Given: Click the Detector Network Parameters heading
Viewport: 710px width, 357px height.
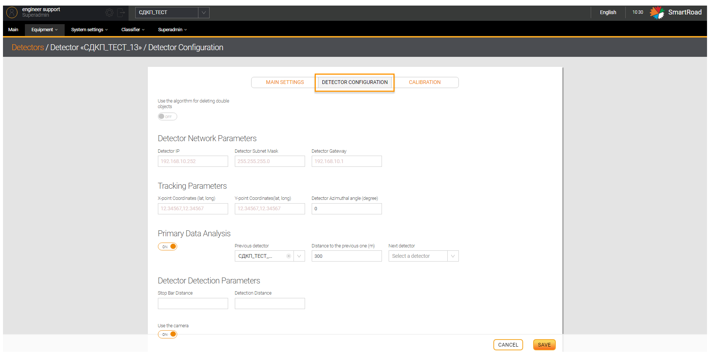Looking at the screenshot, I should 207,139.
